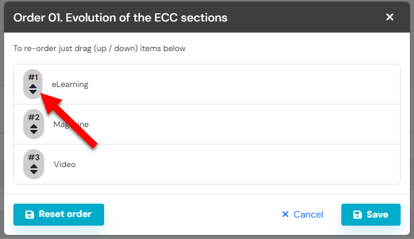414x239 pixels.
Task: Click the up arrow on item #3
Action: click(33, 166)
